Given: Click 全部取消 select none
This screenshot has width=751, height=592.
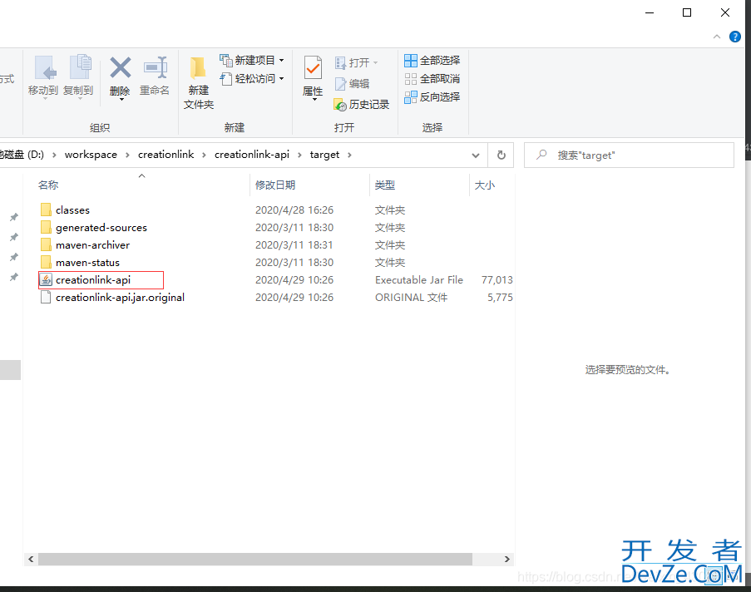Looking at the screenshot, I should coord(432,78).
